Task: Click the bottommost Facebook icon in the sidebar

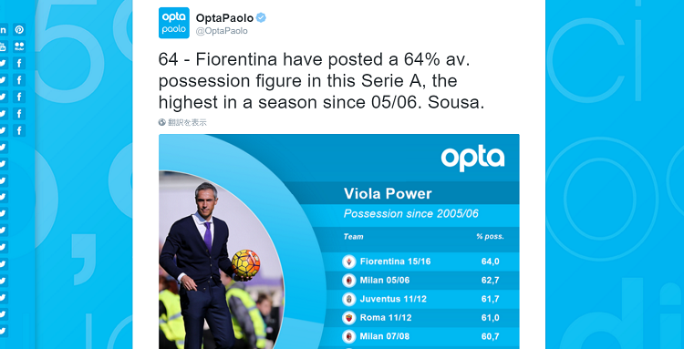Action: [19, 130]
